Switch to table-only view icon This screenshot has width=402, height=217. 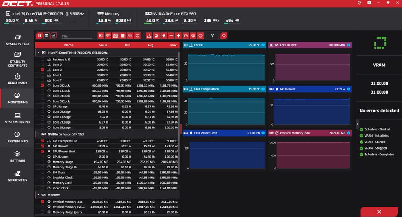point(46,36)
